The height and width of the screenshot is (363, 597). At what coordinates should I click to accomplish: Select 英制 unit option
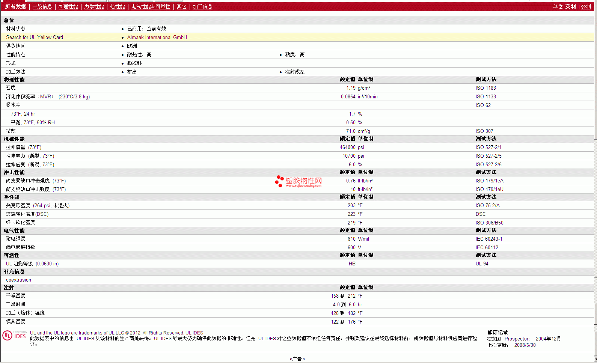point(571,7)
